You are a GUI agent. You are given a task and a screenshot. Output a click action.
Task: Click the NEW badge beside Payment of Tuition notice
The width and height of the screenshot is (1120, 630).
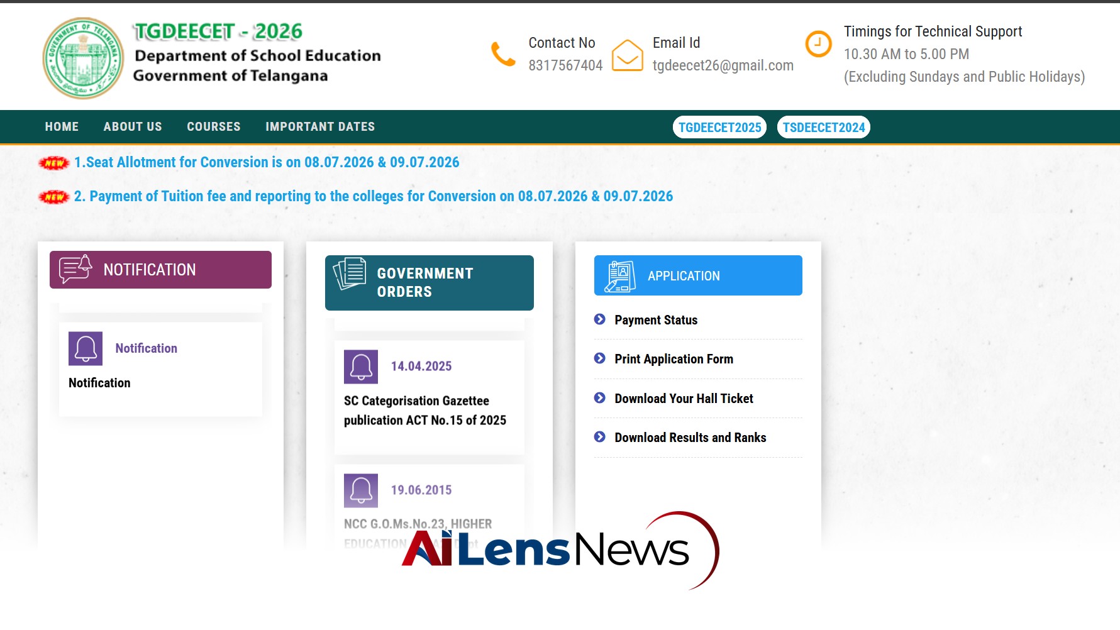coord(54,197)
